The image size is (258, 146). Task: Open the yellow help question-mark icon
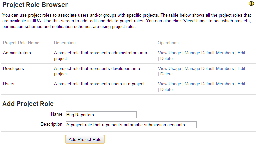251,3
